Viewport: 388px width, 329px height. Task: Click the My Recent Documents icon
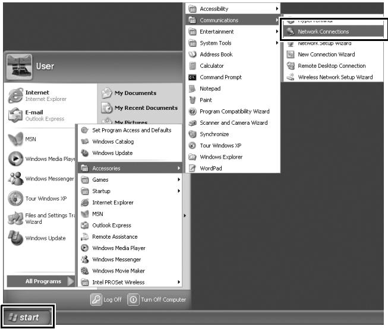click(x=107, y=108)
